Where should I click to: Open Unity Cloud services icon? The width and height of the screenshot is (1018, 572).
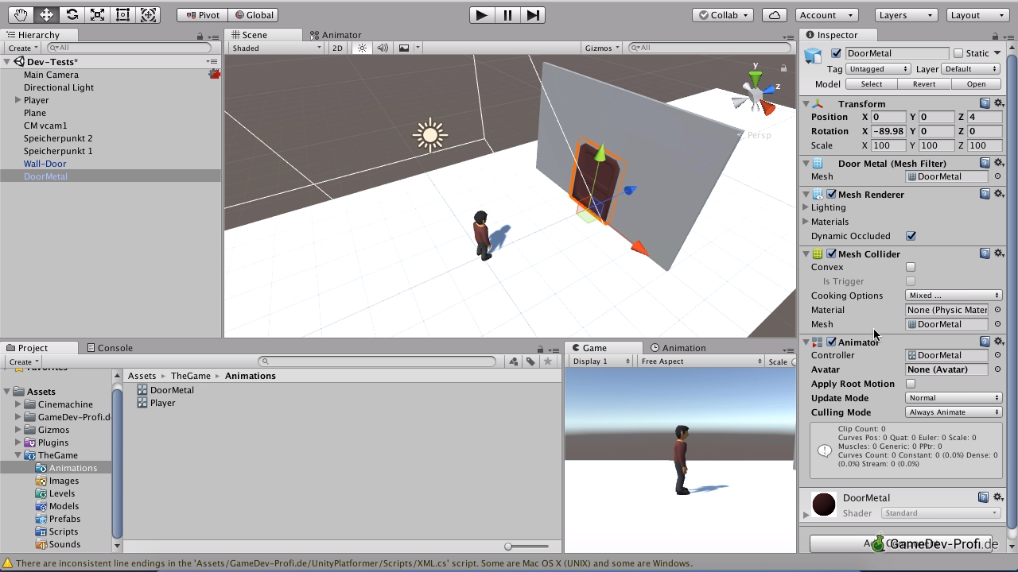click(775, 14)
